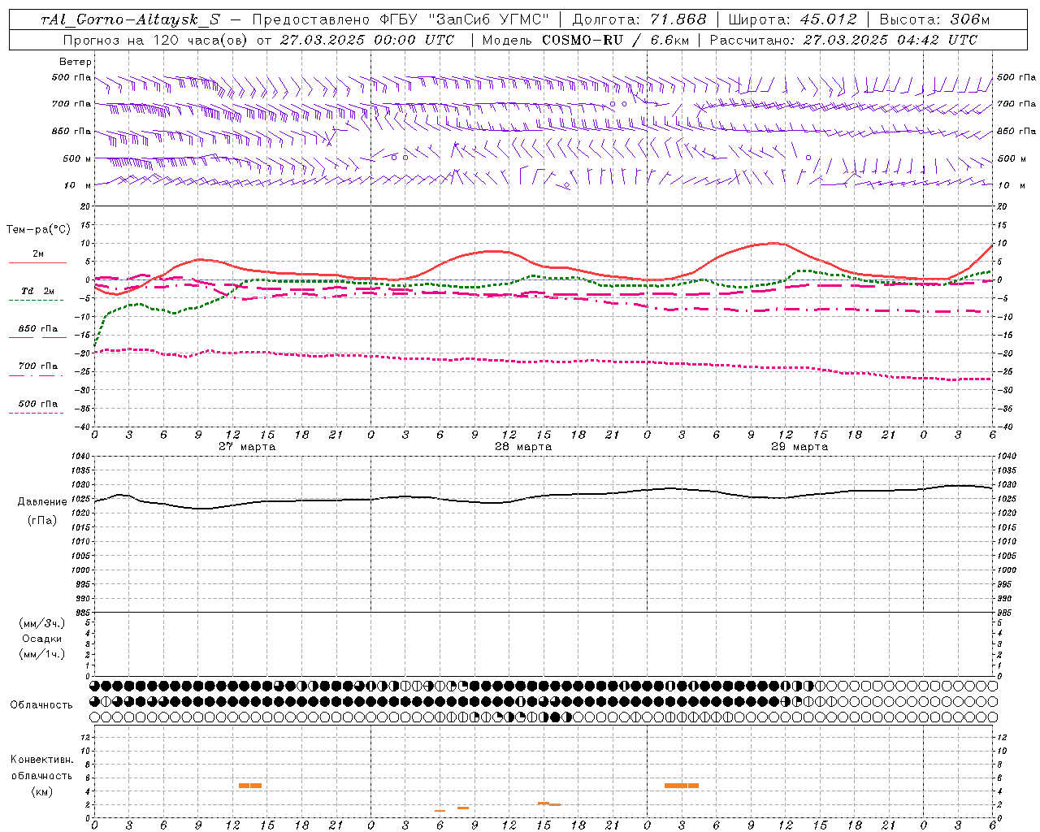The height and width of the screenshot is (832, 1040).
Task: Click the 27 марта date label
Action: (x=247, y=447)
